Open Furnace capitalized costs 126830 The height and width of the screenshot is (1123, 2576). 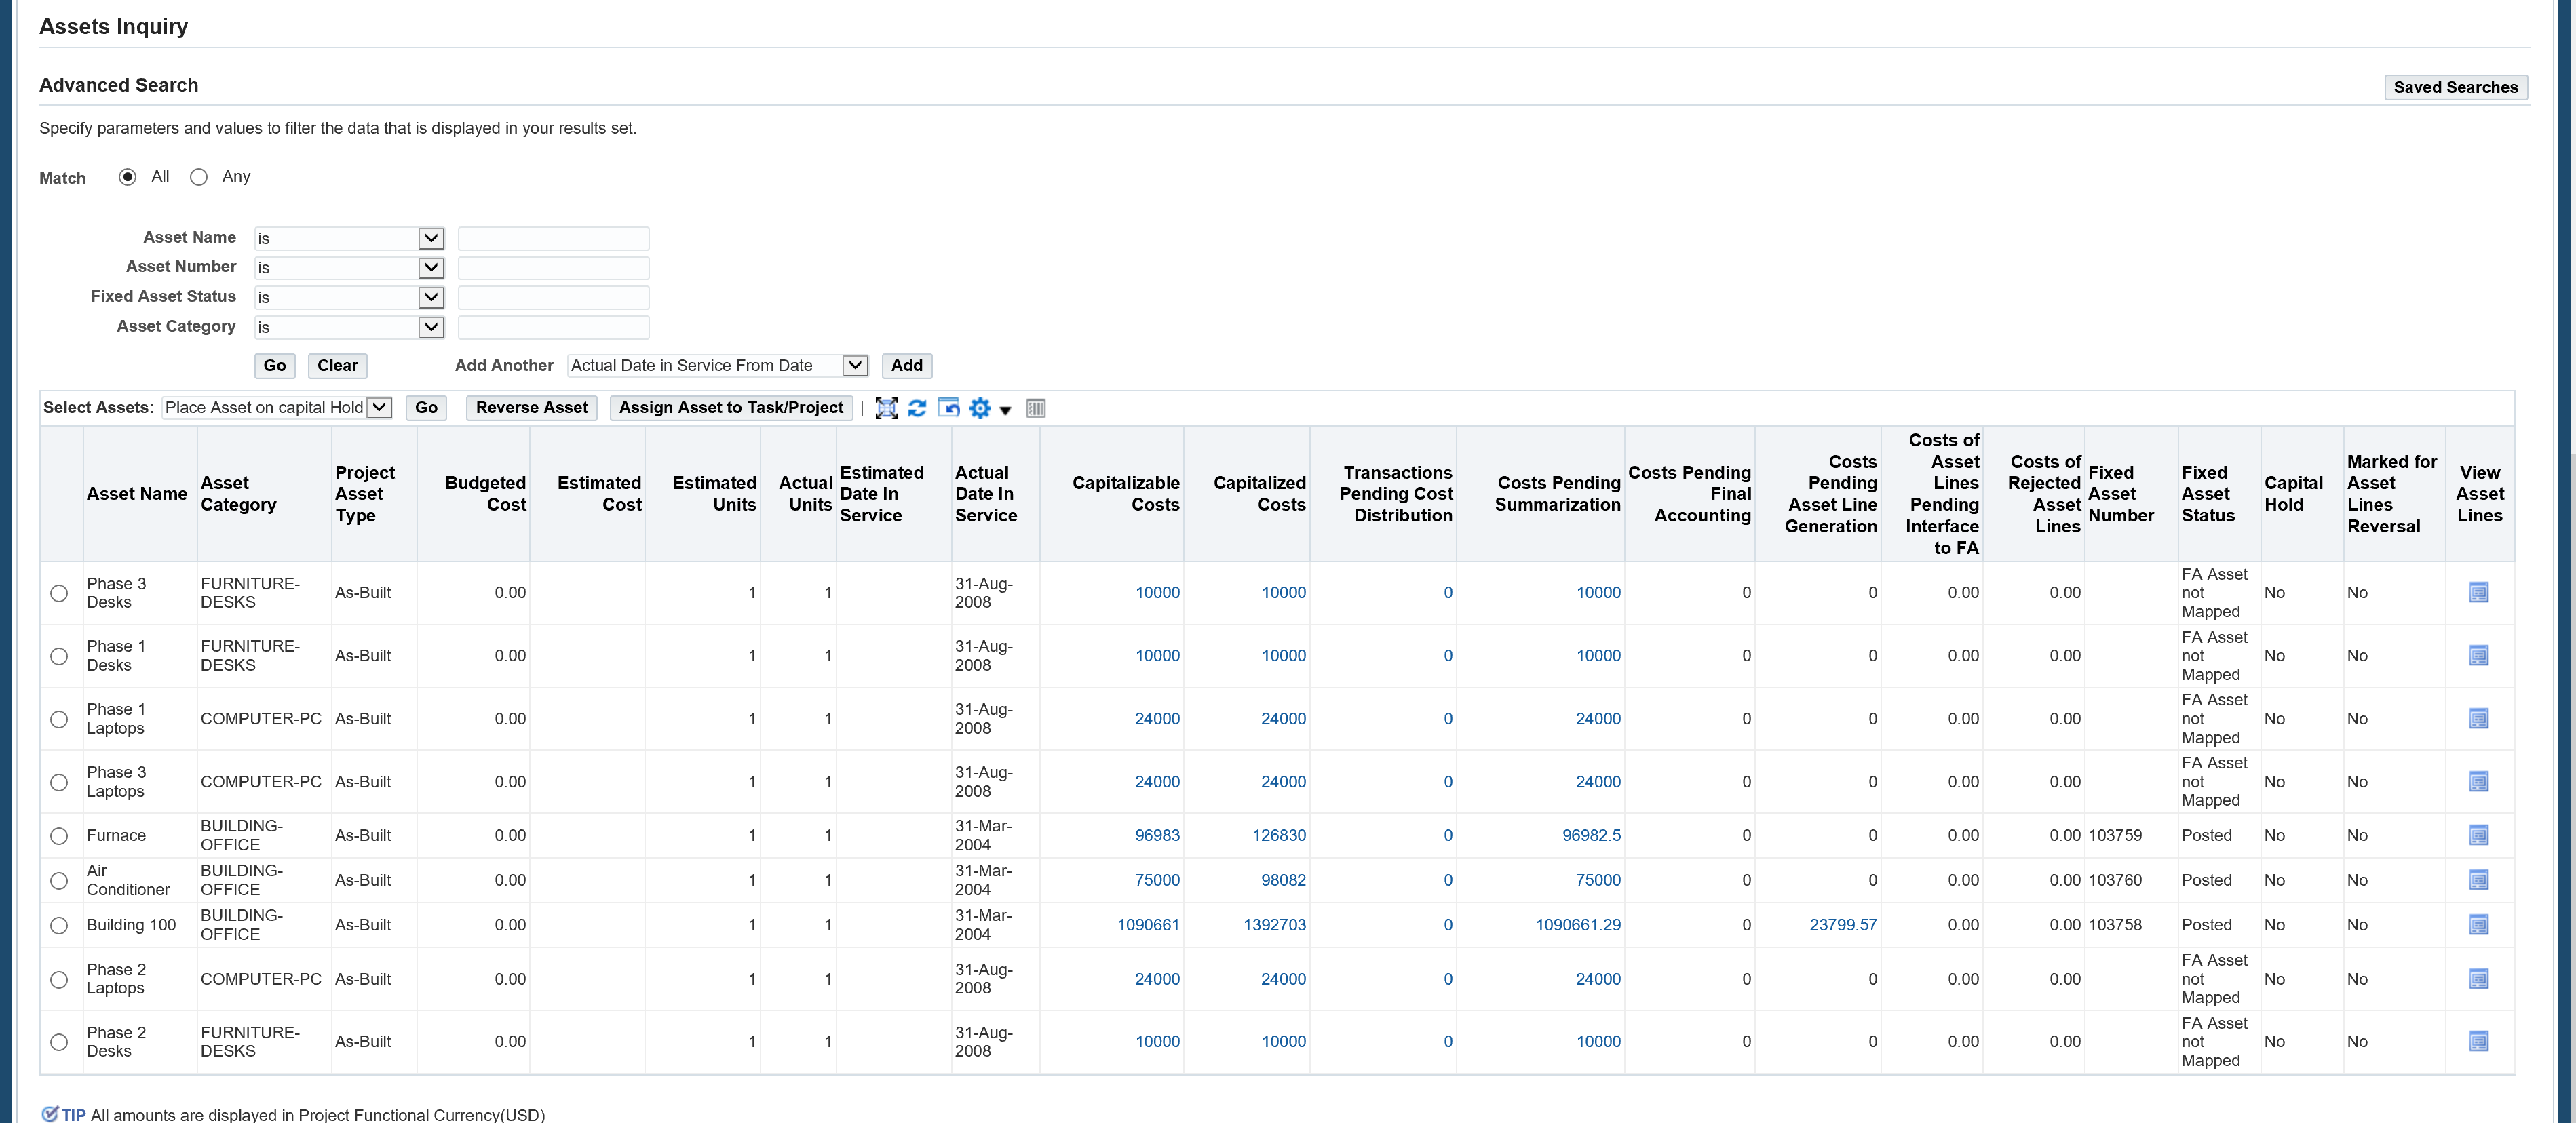point(1279,836)
